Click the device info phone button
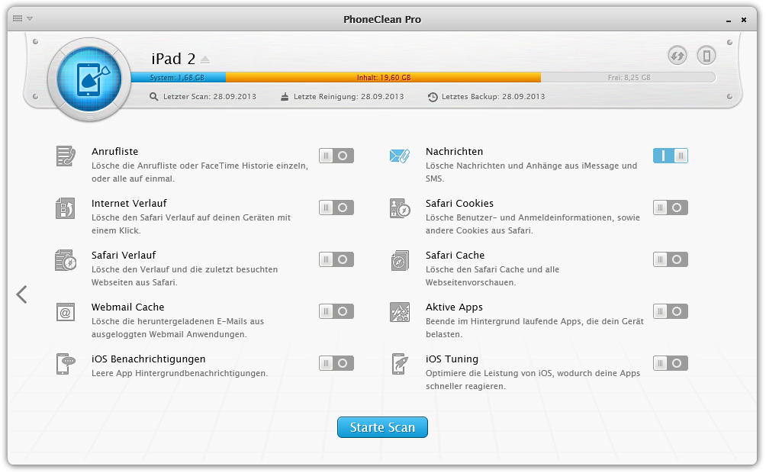 (x=706, y=56)
